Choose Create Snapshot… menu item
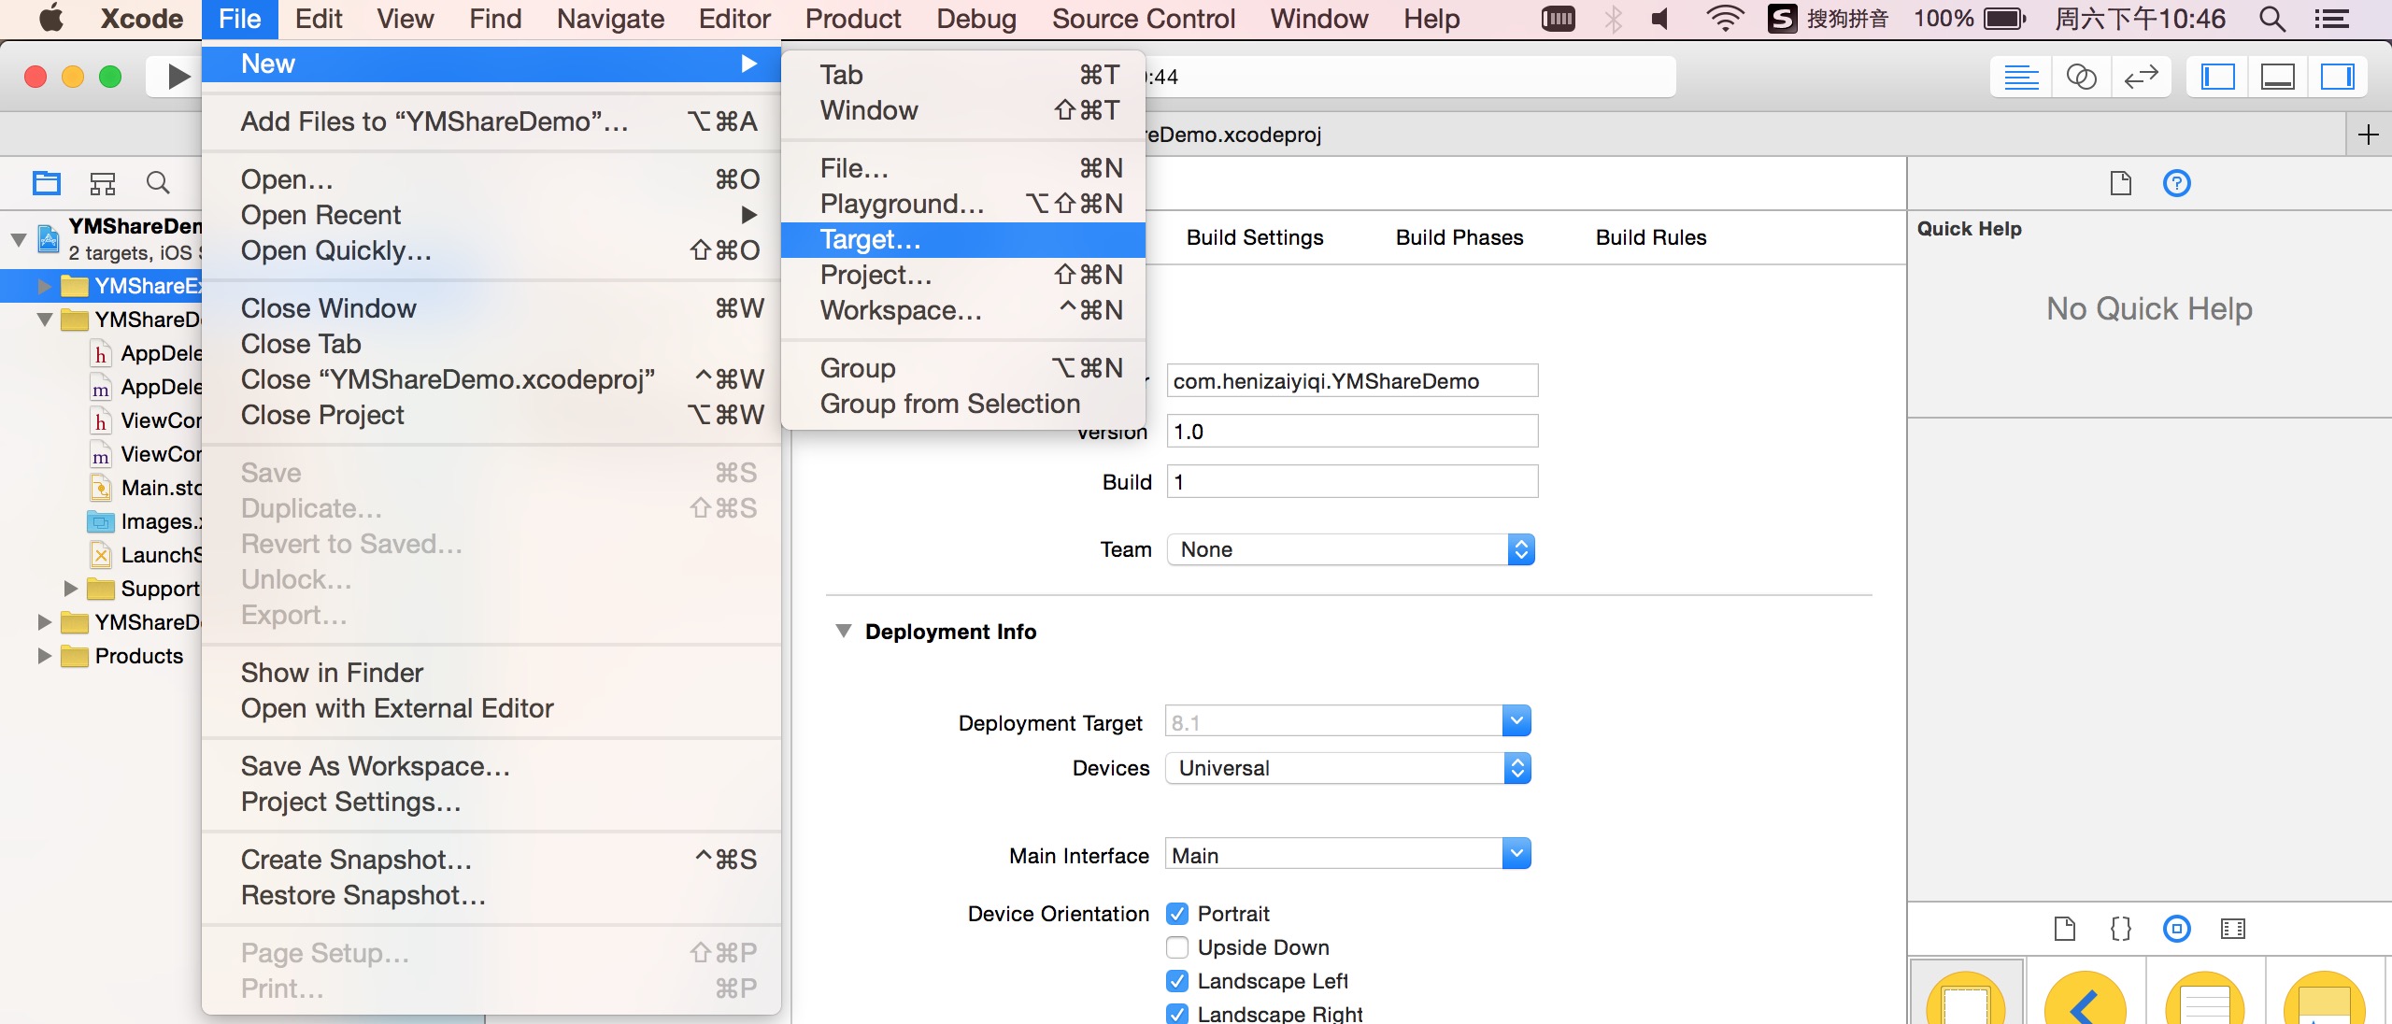 click(491, 860)
